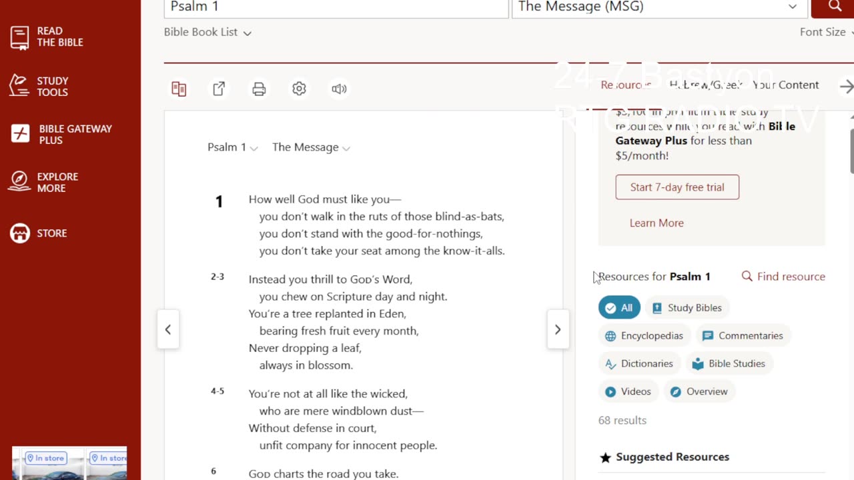Image resolution: width=854 pixels, height=480 pixels.
Task: Click the verse 1 number
Action: [219, 202]
